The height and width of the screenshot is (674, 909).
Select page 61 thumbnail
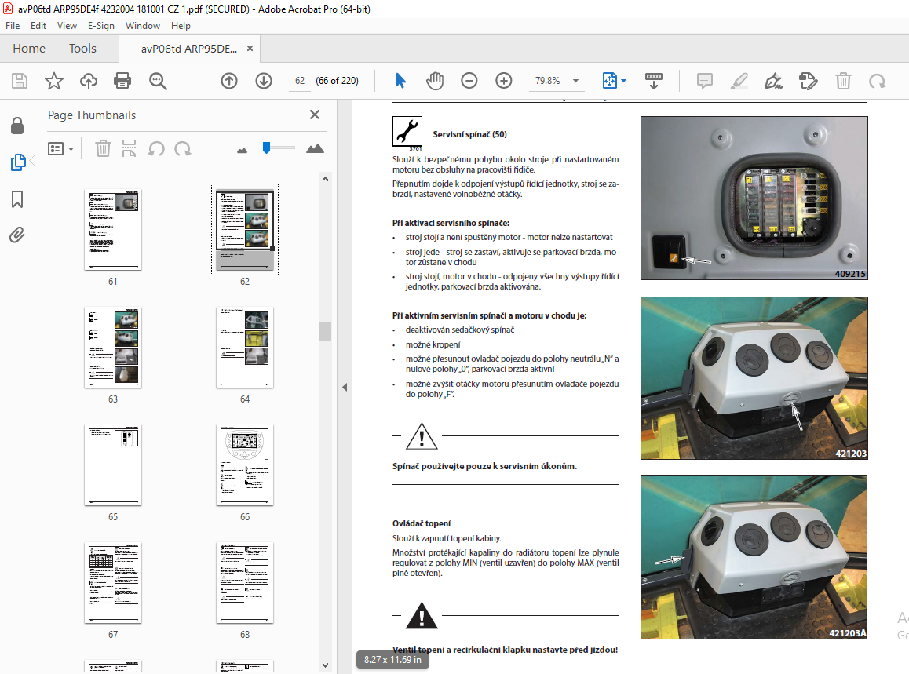point(112,229)
